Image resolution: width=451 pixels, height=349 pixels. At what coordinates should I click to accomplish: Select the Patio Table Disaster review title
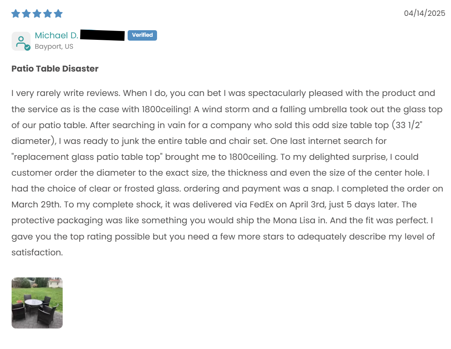click(x=55, y=69)
